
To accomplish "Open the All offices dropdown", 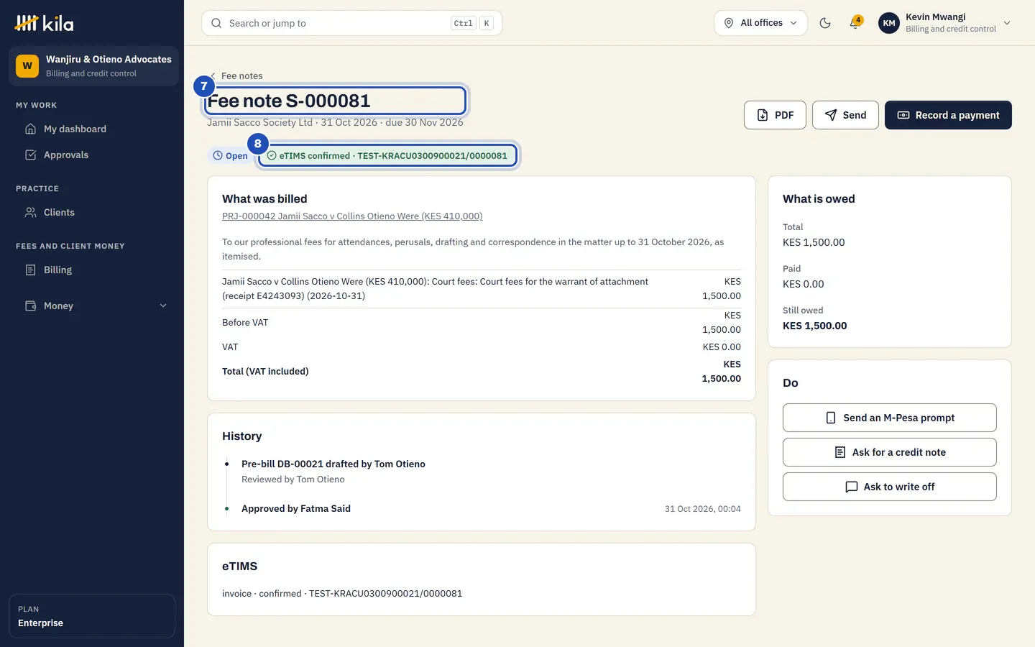I will click(x=760, y=23).
